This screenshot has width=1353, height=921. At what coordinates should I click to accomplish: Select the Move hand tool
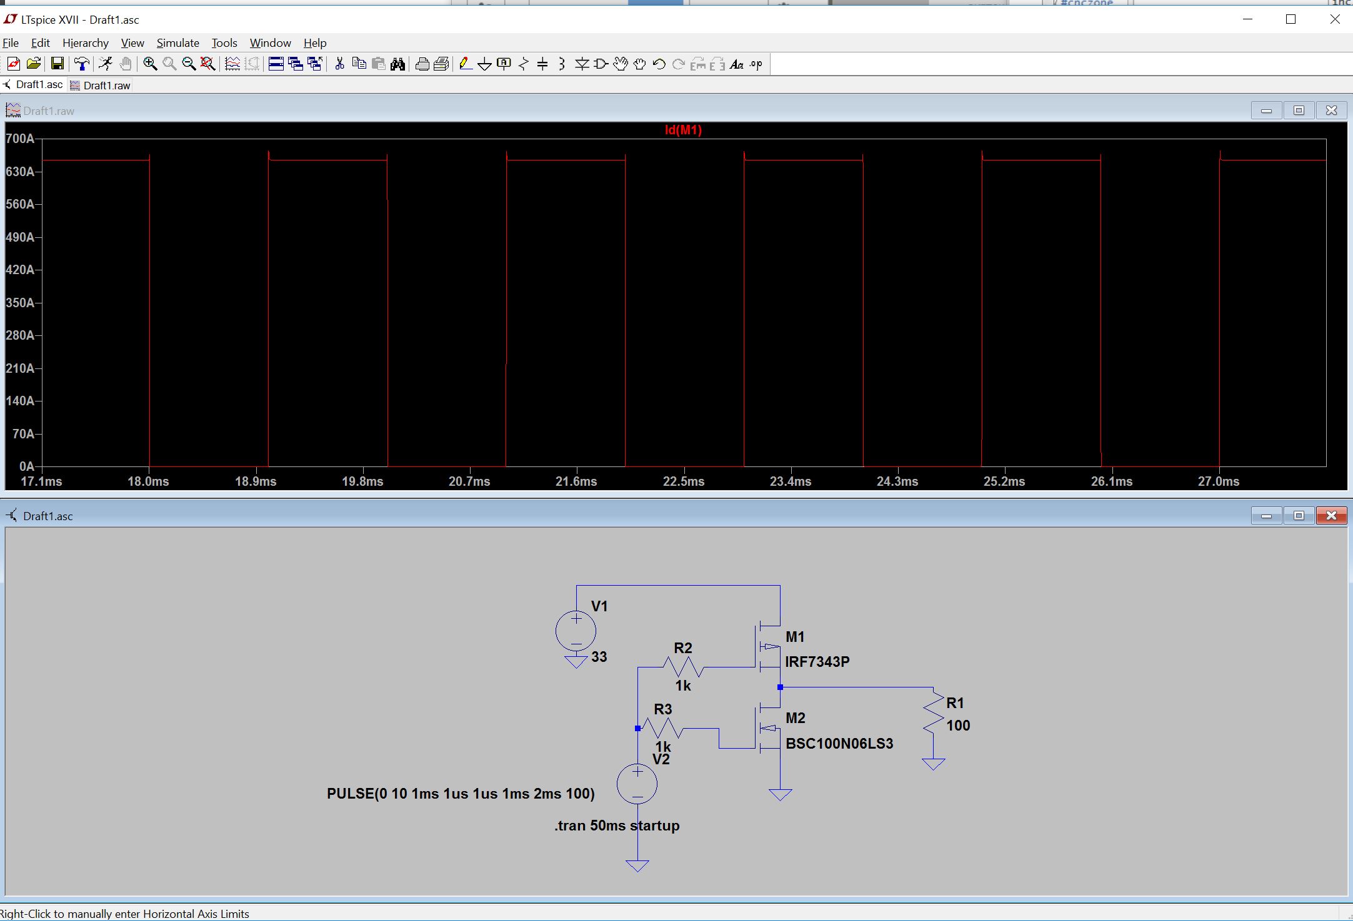[621, 64]
